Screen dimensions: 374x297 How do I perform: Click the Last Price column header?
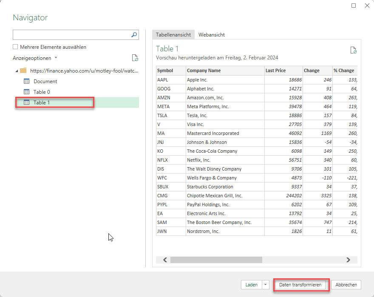coord(283,70)
